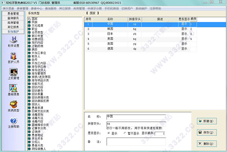Click the 删除(D) button
The image size is (227, 152).
207,144
